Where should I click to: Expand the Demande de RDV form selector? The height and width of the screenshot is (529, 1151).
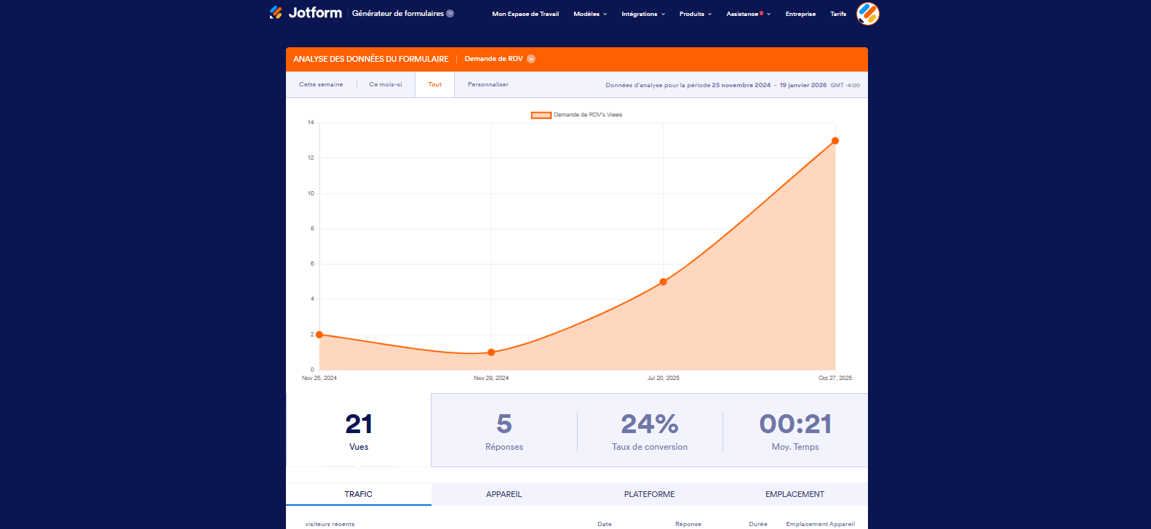[531, 59]
